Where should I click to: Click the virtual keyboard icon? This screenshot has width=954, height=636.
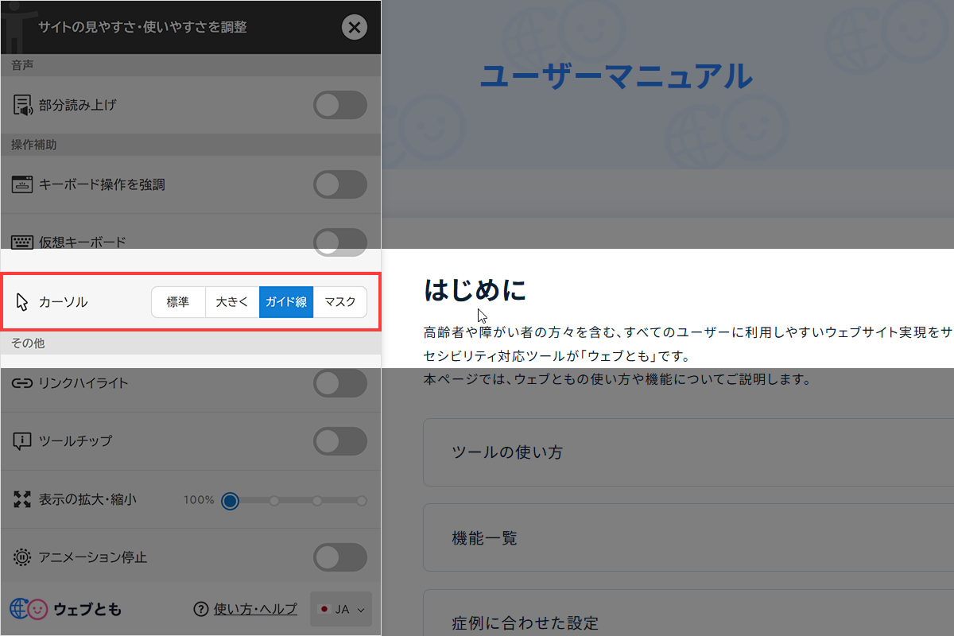pos(22,242)
